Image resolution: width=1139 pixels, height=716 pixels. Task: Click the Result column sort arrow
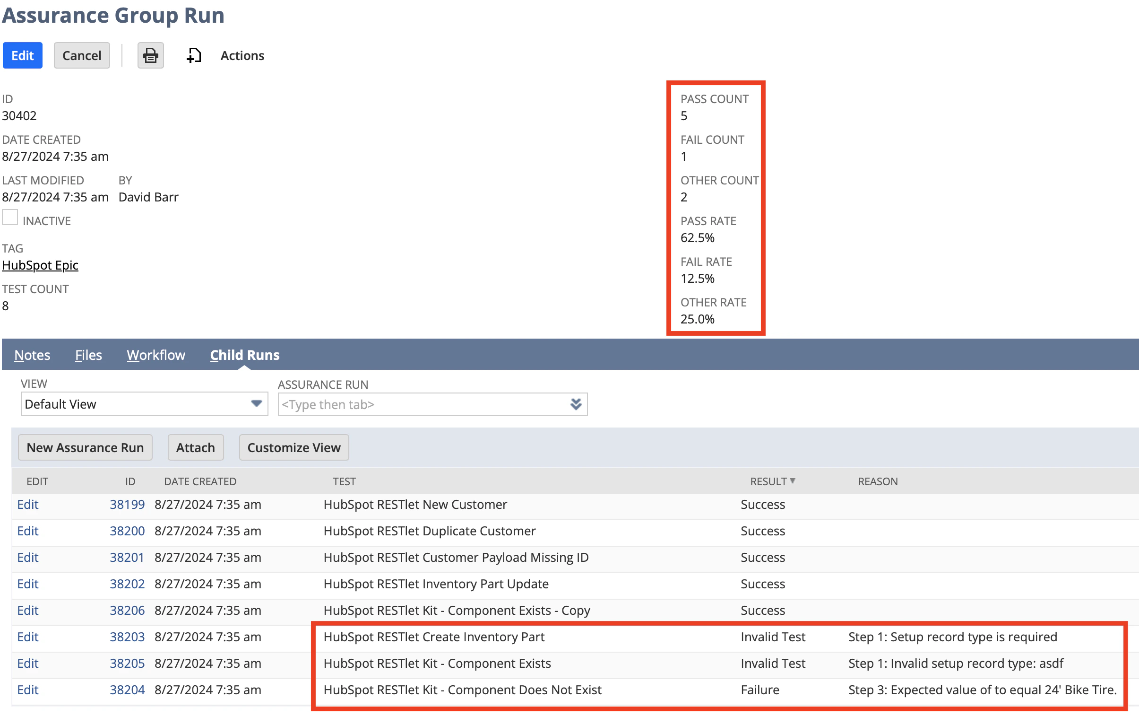[792, 481]
